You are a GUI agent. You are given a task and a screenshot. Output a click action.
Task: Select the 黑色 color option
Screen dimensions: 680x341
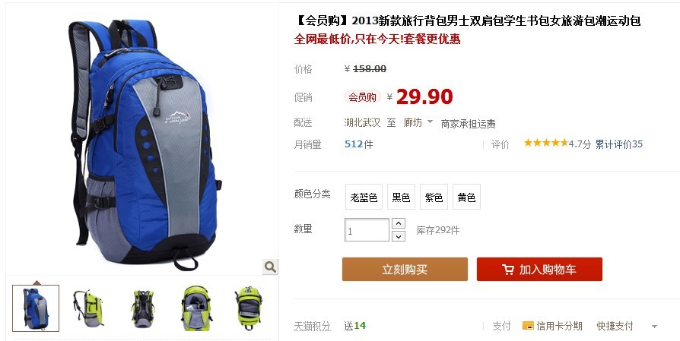coord(401,197)
